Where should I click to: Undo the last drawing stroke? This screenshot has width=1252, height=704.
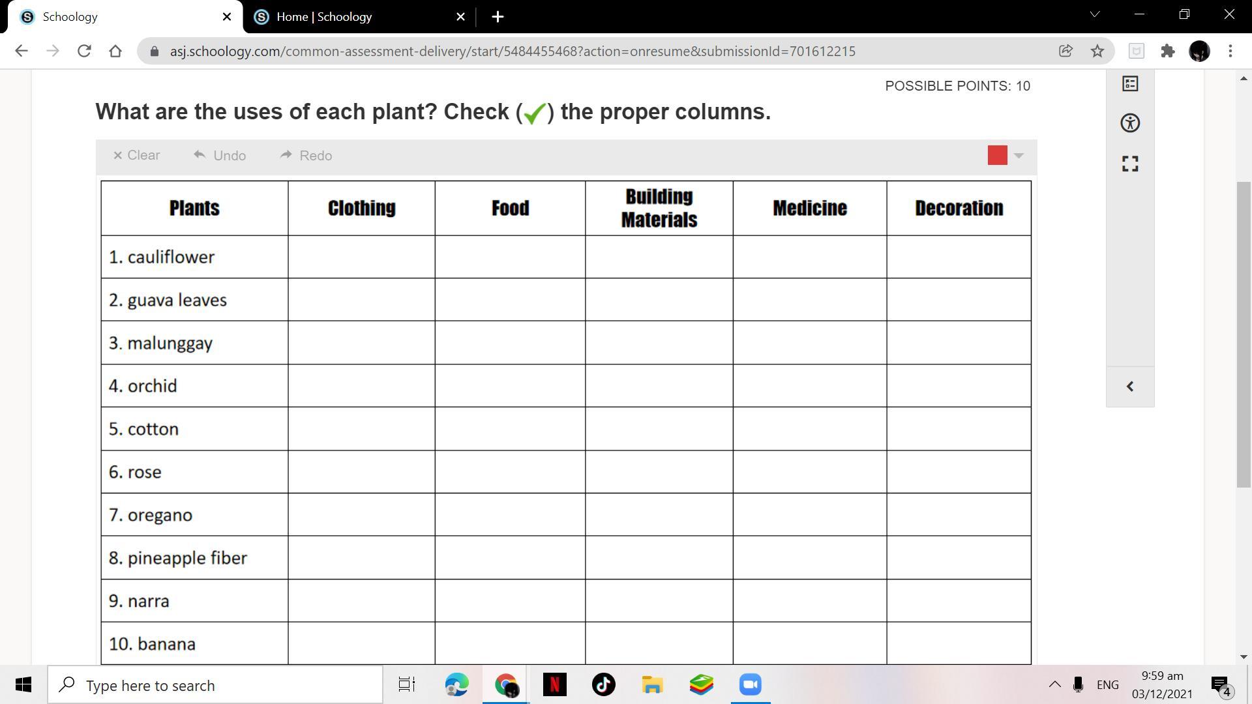coord(220,155)
